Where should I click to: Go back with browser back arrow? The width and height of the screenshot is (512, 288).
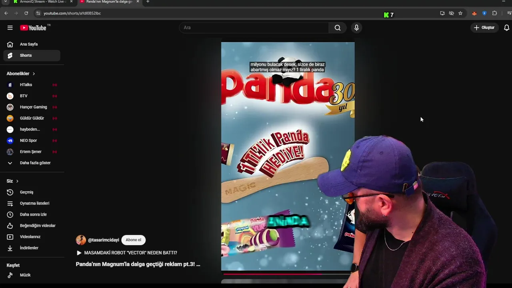pyautogui.click(x=6, y=13)
